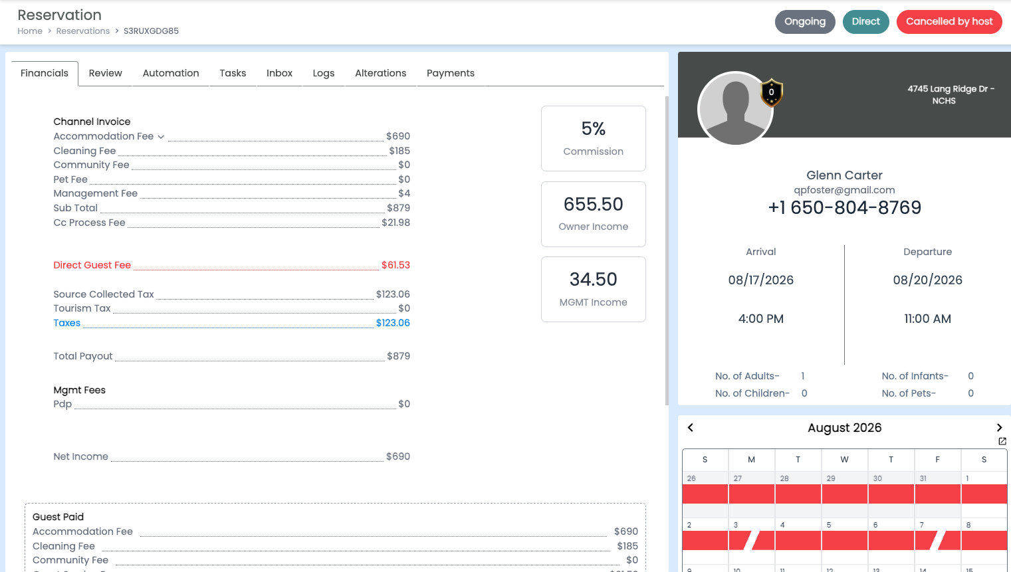Expand the Accommodation Fee chevron
The width and height of the screenshot is (1011, 572).
[161, 137]
